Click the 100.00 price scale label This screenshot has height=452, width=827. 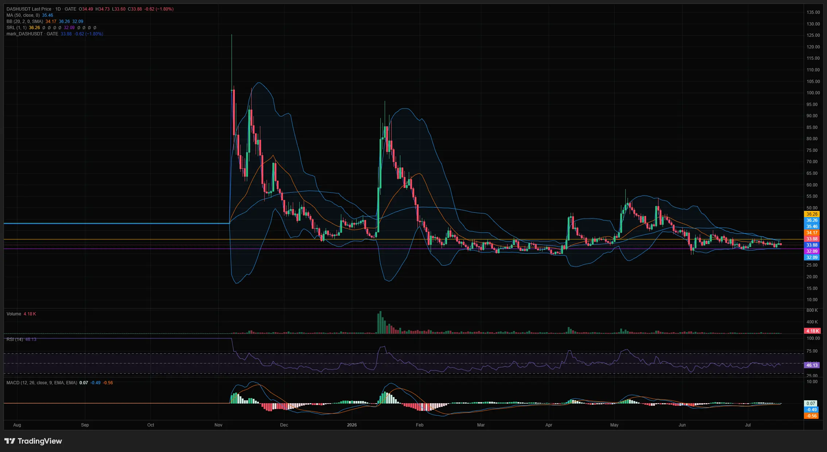click(813, 93)
